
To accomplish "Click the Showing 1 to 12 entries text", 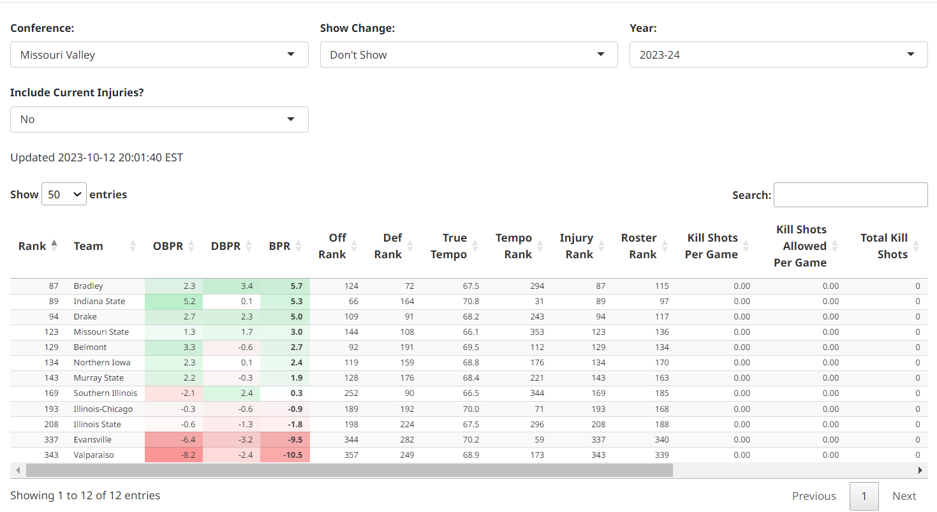I will [x=85, y=495].
